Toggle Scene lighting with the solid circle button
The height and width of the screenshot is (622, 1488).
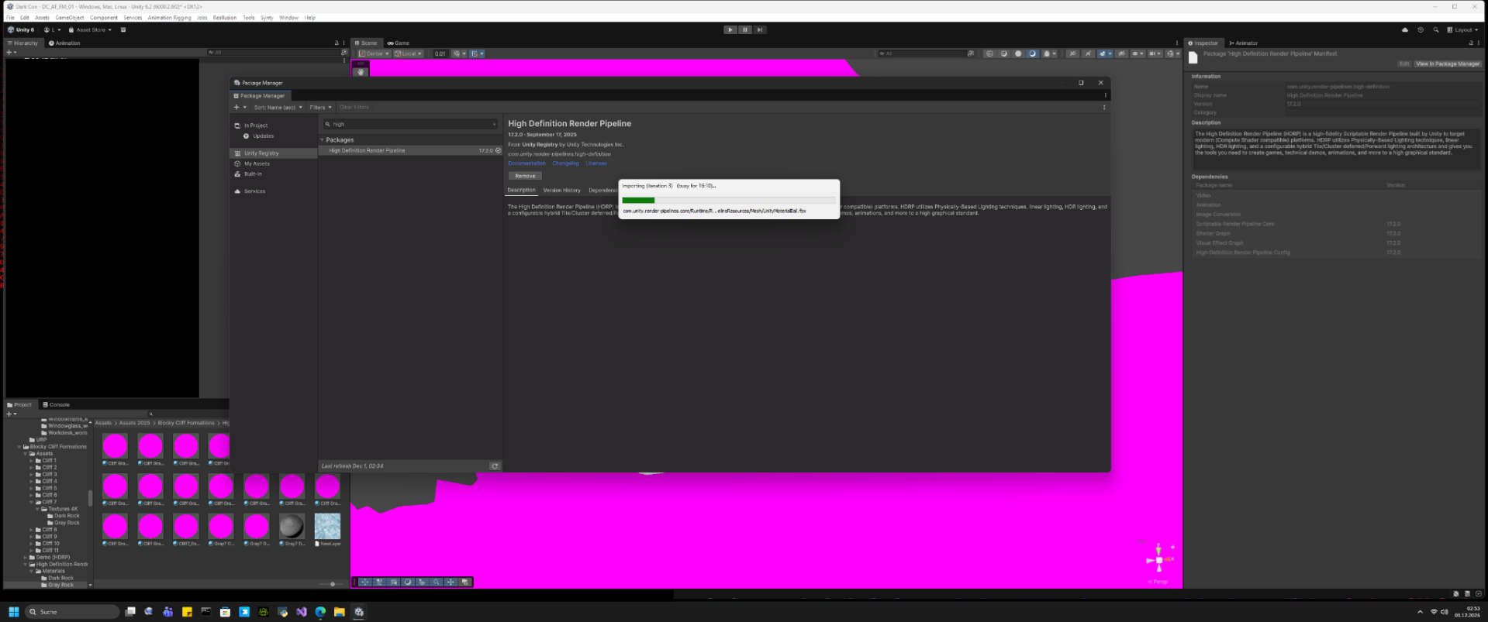point(1018,53)
